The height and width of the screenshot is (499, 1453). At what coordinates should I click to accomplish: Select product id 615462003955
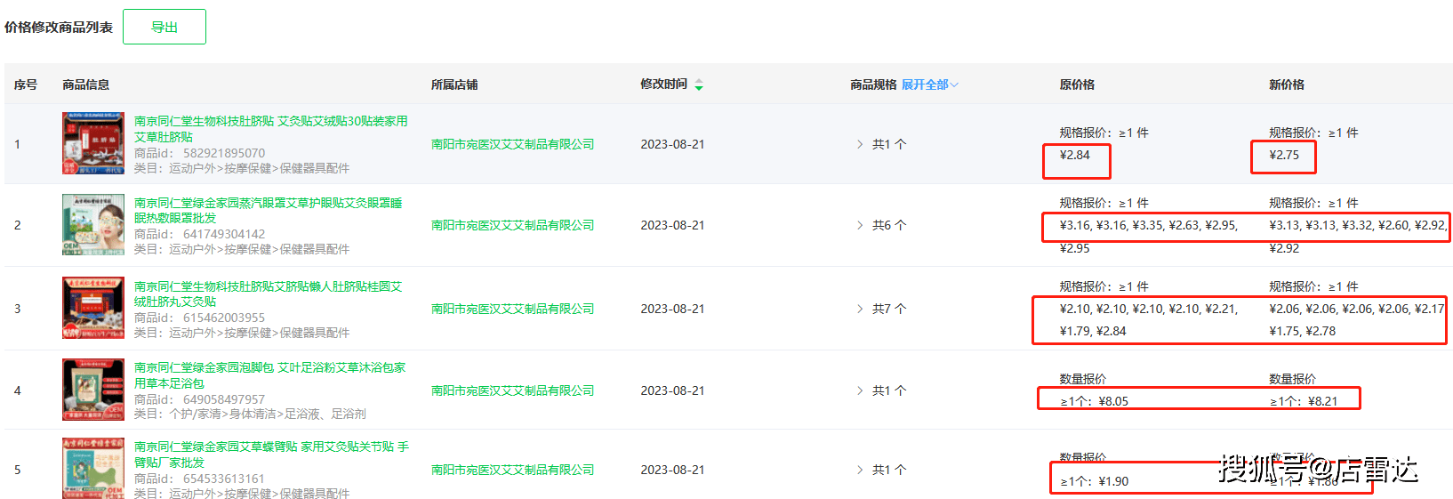[224, 318]
